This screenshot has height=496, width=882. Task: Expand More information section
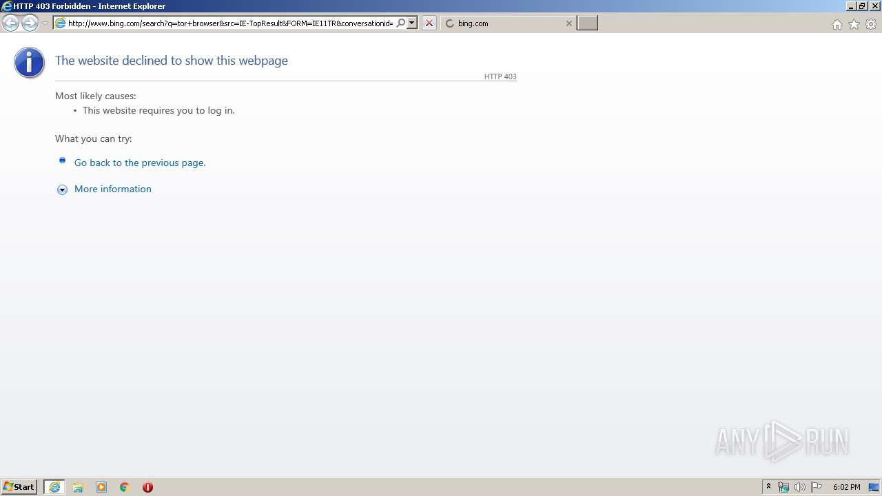pos(113,189)
